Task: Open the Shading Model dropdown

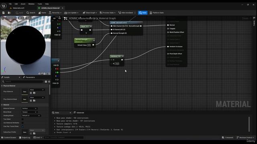Action: (x=31, y=116)
